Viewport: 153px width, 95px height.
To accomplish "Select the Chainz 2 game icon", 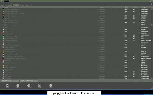I will (x=3, y=31).
